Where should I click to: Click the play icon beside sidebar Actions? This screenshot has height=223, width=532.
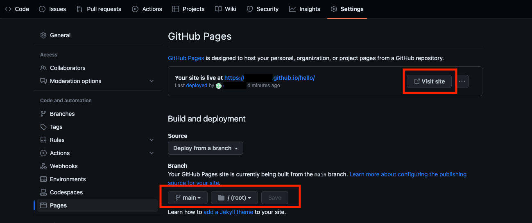pyautogui.click(x=43, y=153)
